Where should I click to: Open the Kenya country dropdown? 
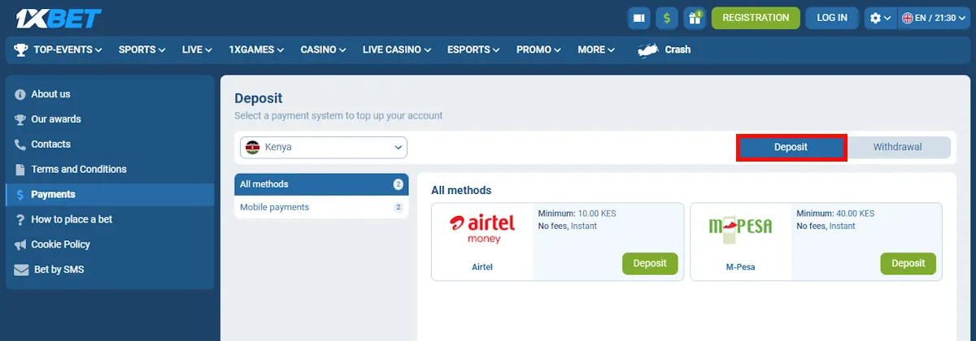(x=324, y=148)
